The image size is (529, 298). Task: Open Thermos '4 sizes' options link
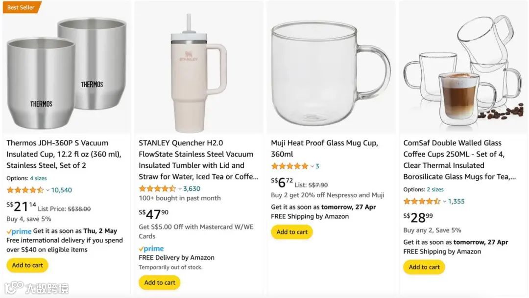[38, 178]
